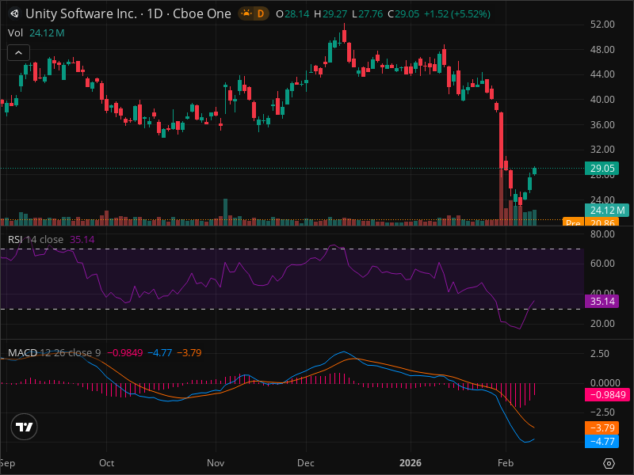Click the -0.9849 histogram axis label
Screen dimensions: 634x475
[607, 394]
